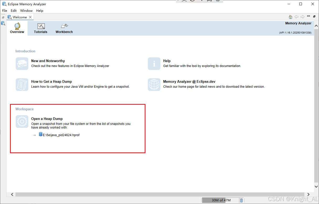Click the Workspace section heading
The width and height of the screenshot is (319, 204).
(x=24, y=109)
